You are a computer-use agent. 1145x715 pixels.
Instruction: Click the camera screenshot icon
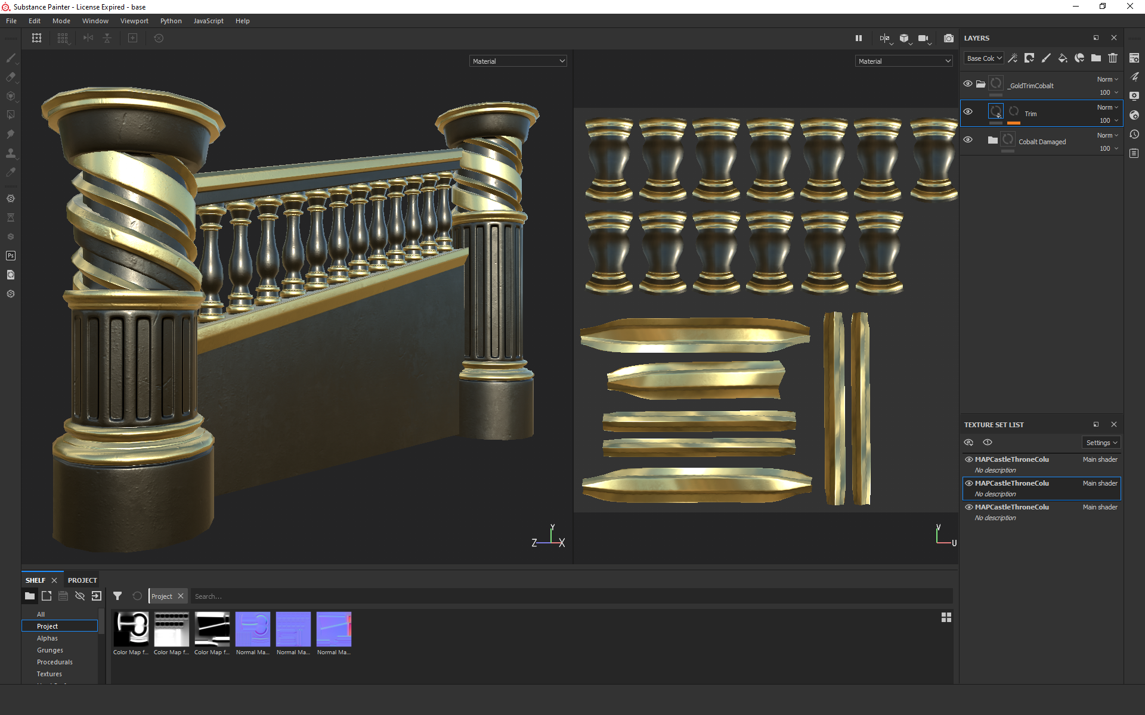click(948, 38)
